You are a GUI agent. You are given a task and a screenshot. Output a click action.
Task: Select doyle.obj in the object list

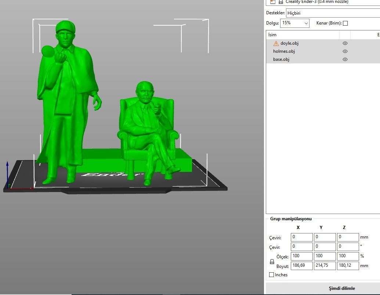point(289,43)
